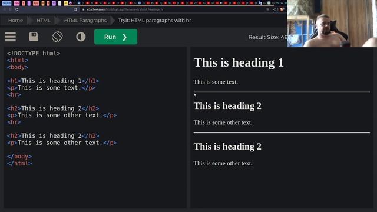Click the Brave shield icon
This screenshot has width=377, height=212.
point(282,9)
